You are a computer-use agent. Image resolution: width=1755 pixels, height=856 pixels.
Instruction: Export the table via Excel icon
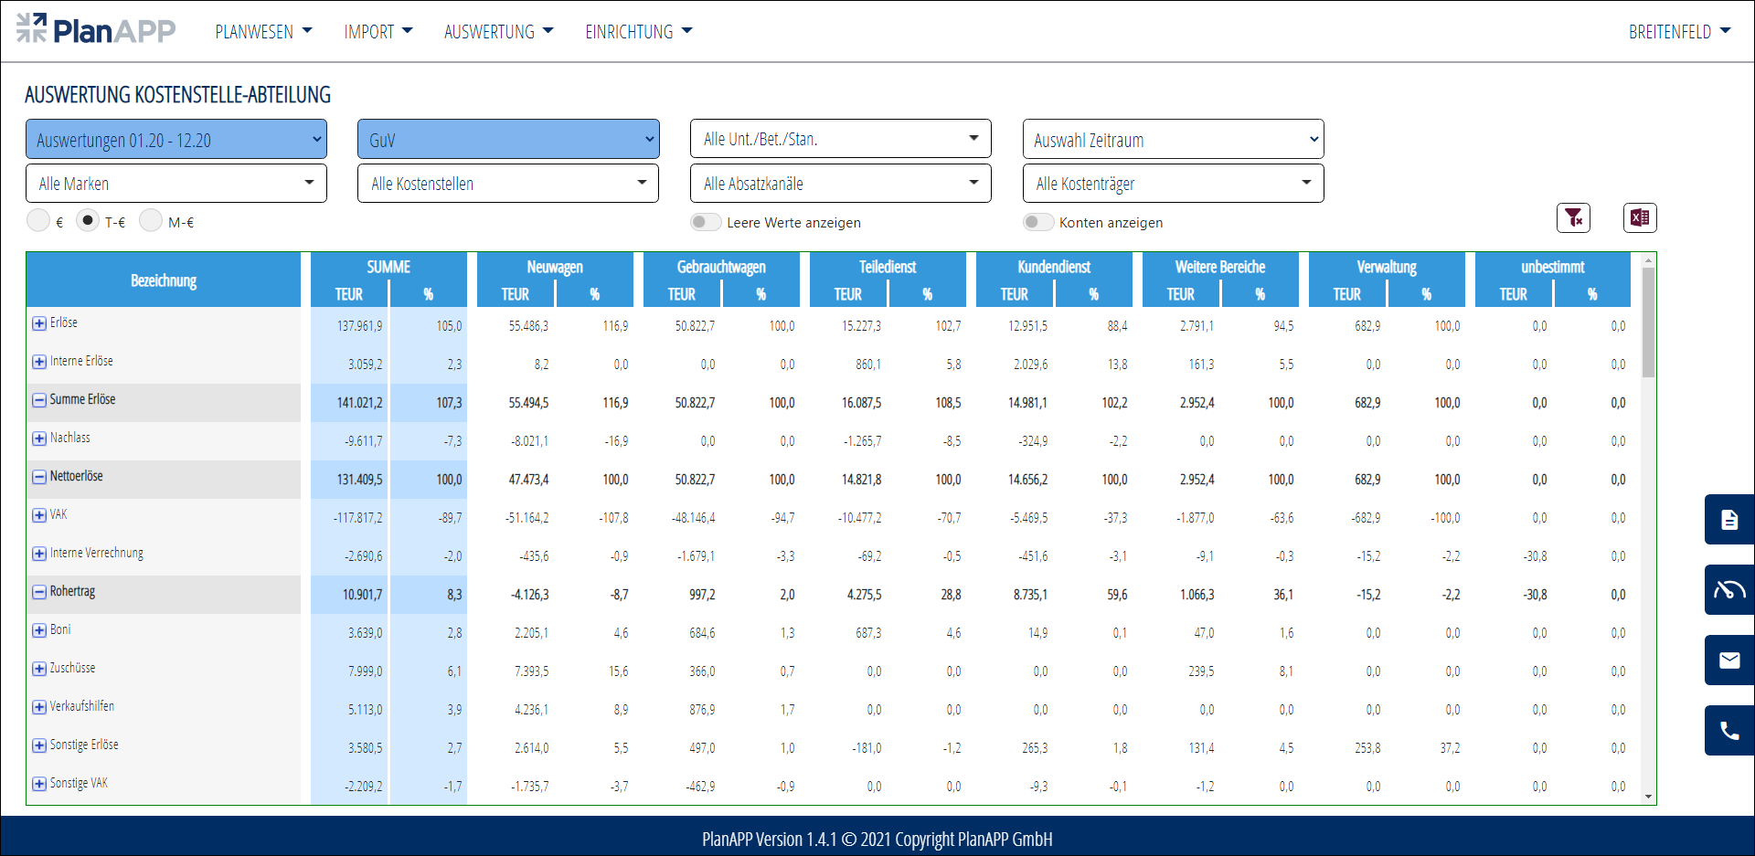point(1640,217)
